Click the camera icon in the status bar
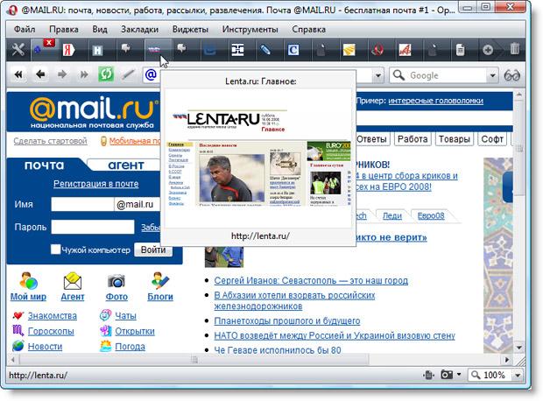 pos(447,375)
